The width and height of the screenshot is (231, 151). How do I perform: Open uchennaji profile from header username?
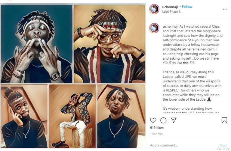point(170,7)
